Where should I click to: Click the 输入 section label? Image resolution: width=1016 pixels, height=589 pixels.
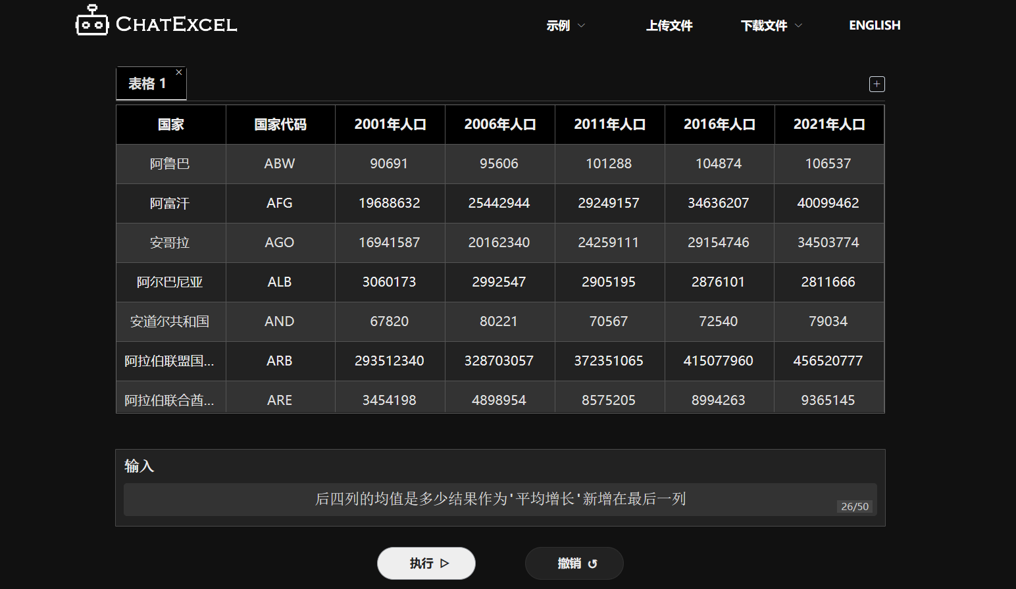[x=140, y=466]
